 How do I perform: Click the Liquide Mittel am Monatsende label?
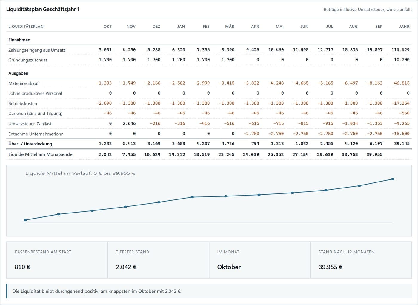pyautogui.click(x=40, y=154)
